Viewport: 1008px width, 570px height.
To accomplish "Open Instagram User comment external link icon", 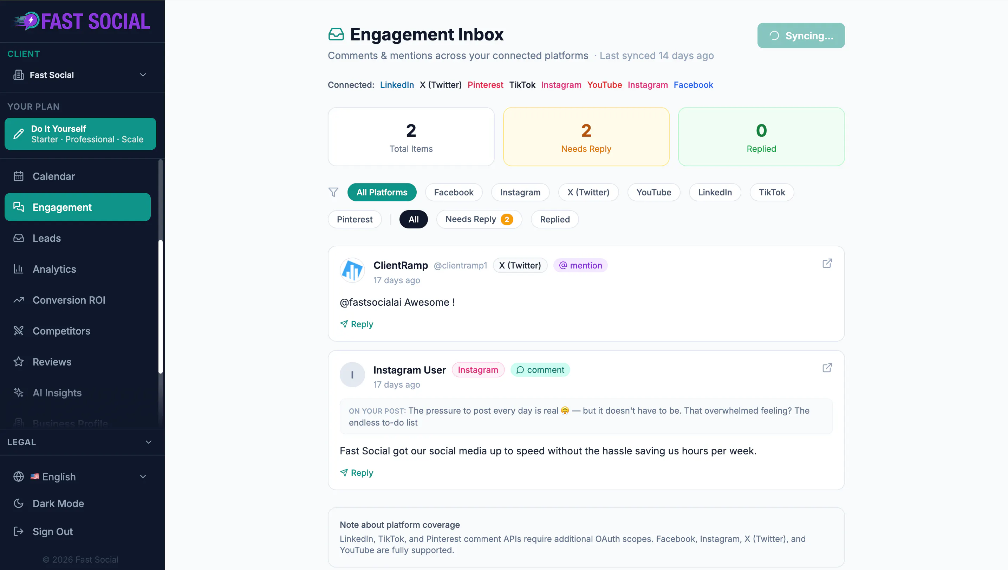I will point(827,368).
